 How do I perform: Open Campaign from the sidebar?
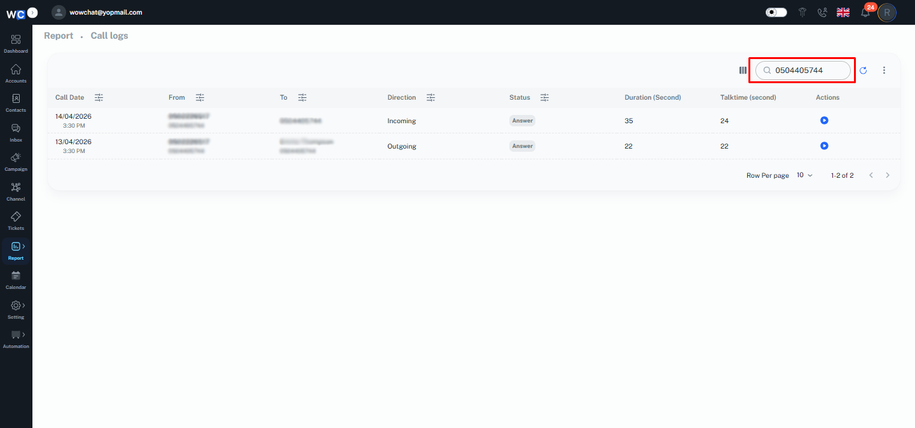point(16,161)
